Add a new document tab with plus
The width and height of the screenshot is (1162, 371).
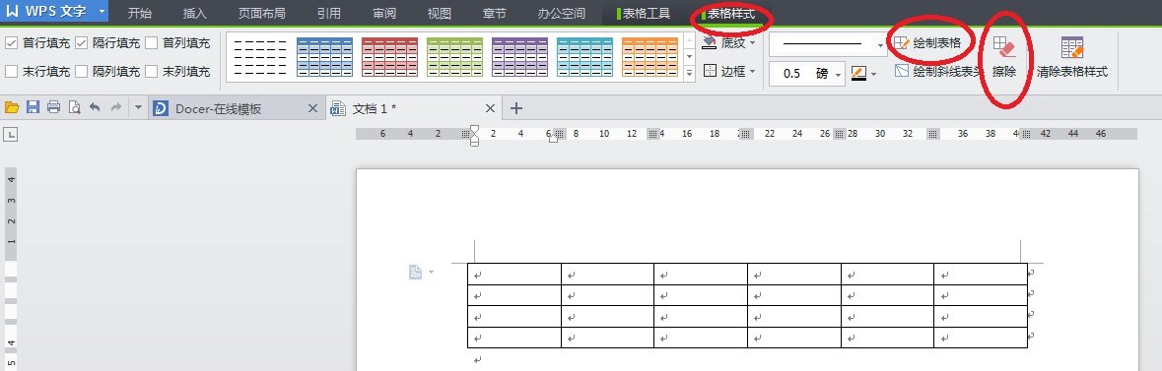(516, 109)
